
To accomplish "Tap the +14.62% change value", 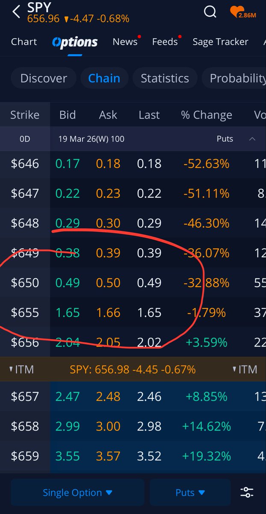I will tap(206, 426).
